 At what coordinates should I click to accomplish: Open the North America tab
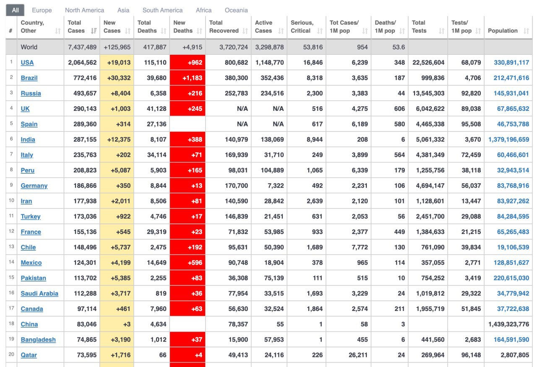tap(84, 10)
